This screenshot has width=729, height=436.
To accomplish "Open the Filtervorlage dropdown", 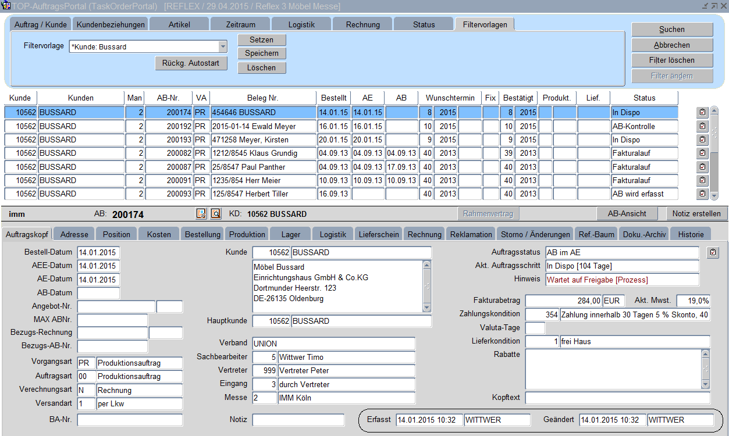I will click(x=222, y=47).
